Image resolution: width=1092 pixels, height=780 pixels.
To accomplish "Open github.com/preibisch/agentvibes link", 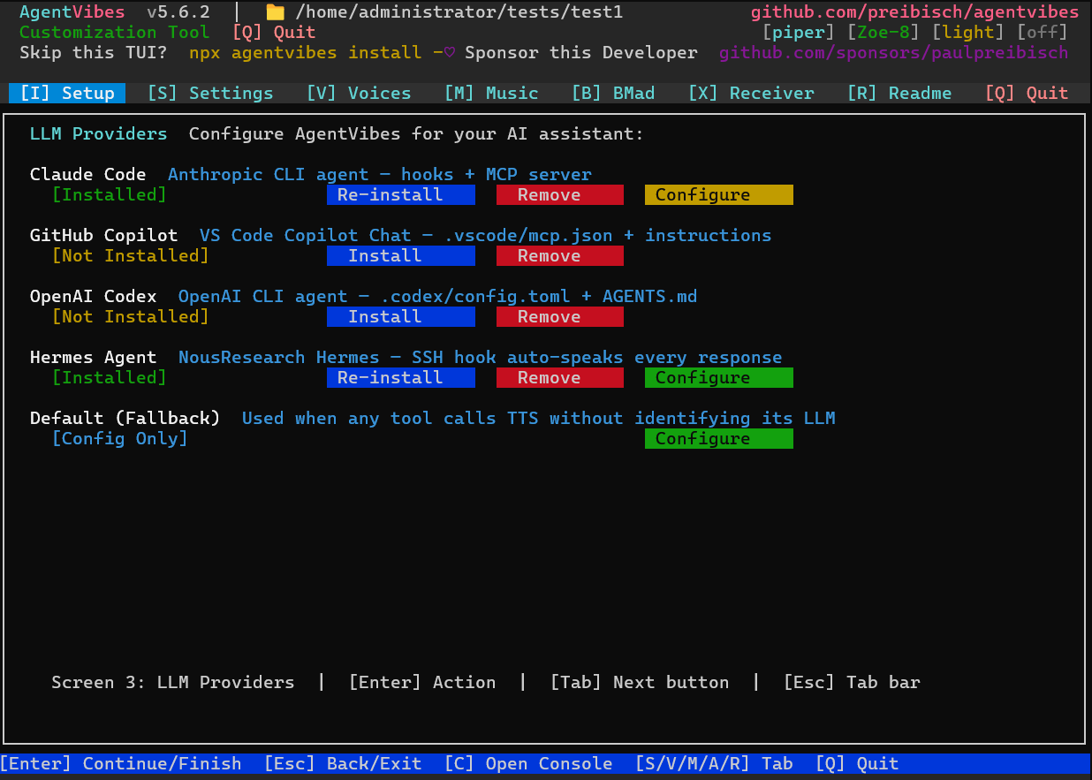I will [x=915, y=12].
